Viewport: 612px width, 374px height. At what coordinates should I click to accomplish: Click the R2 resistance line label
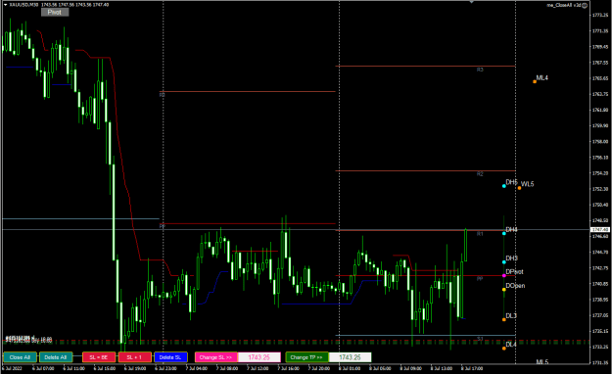pyautogui.click(x=480, y=174)
